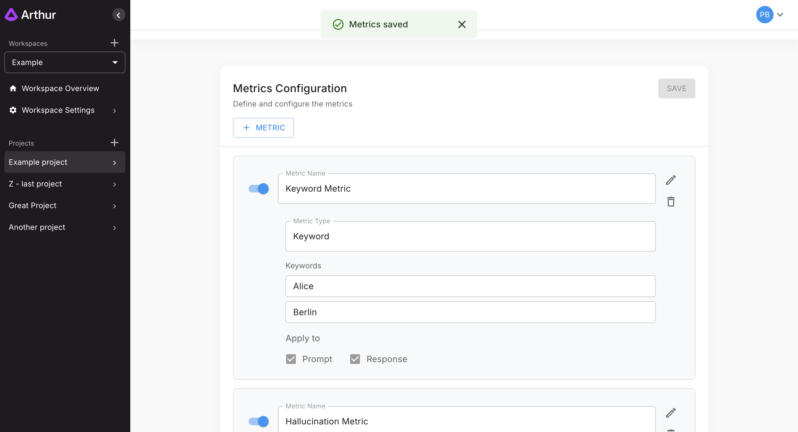The image size is (798, 432).
Task: Click into the Berlin keyword field
Action: point(470,312)
